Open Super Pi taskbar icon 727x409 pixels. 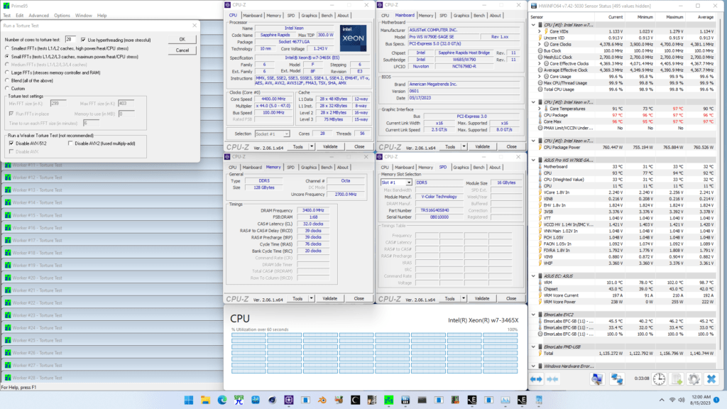(x=239, y=400)
